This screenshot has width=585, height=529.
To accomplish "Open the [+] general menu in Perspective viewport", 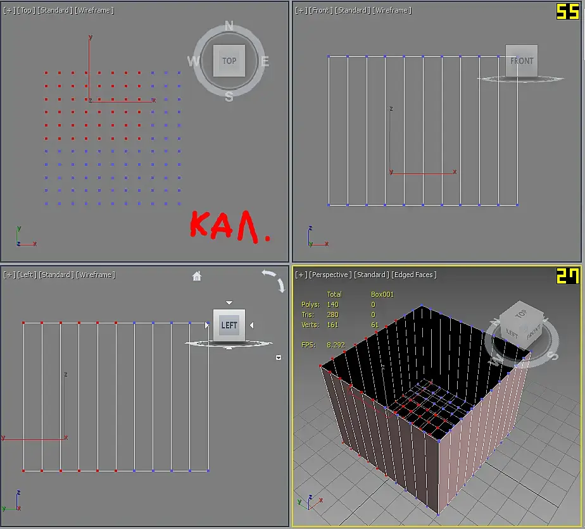I will point(301,275).
